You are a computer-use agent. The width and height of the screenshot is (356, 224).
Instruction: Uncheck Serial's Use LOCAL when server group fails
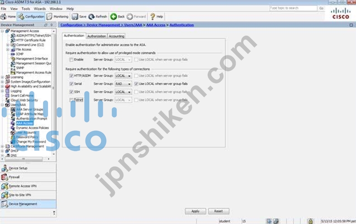coord(136,84)
